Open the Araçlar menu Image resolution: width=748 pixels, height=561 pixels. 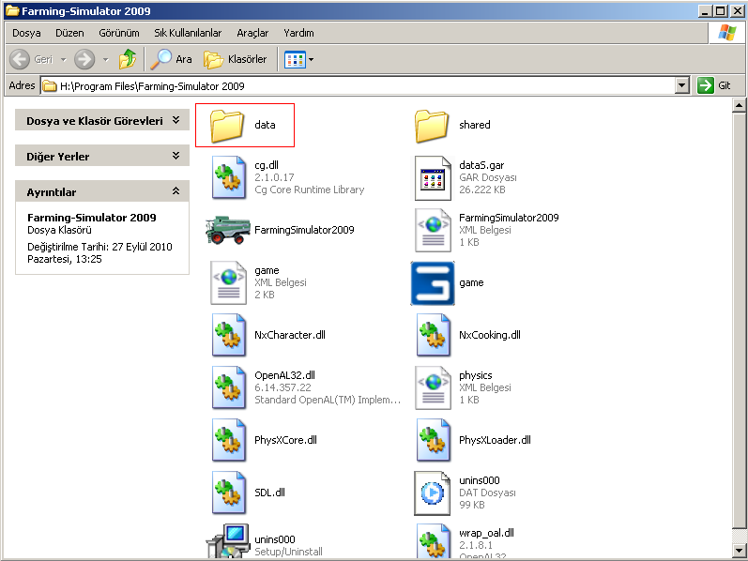click(252, 33)
